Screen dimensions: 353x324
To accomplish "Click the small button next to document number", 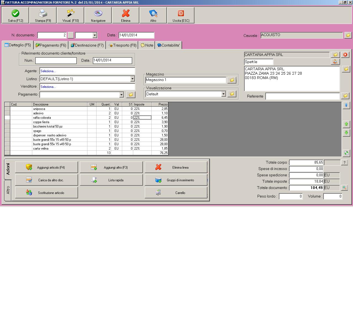I will click(71, 35).
